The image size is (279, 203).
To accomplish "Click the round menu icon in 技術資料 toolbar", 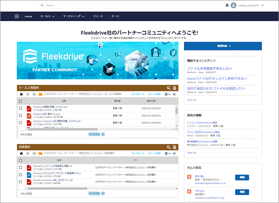I will pos(174,153).
